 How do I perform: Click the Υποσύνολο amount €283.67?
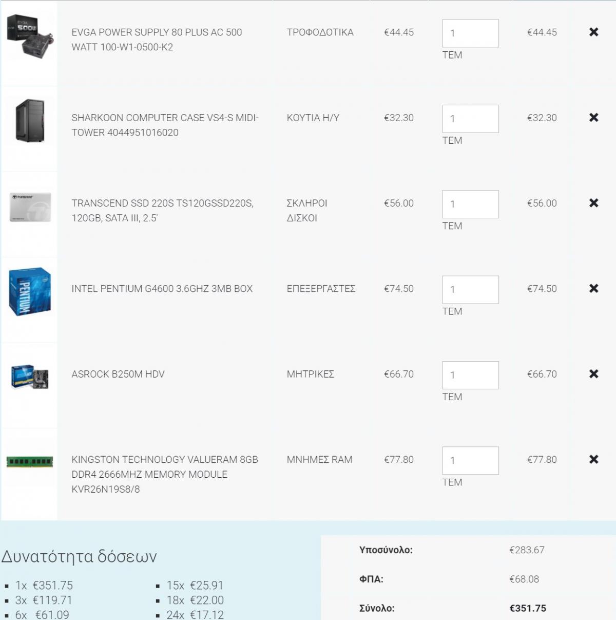pos(527,550)
